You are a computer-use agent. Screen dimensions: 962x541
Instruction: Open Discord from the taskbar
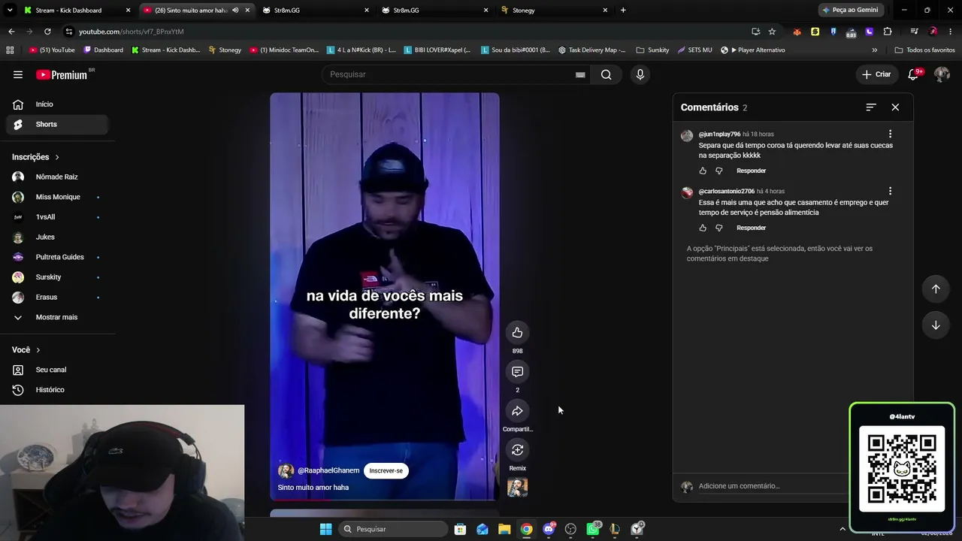(x=549, y=529)
